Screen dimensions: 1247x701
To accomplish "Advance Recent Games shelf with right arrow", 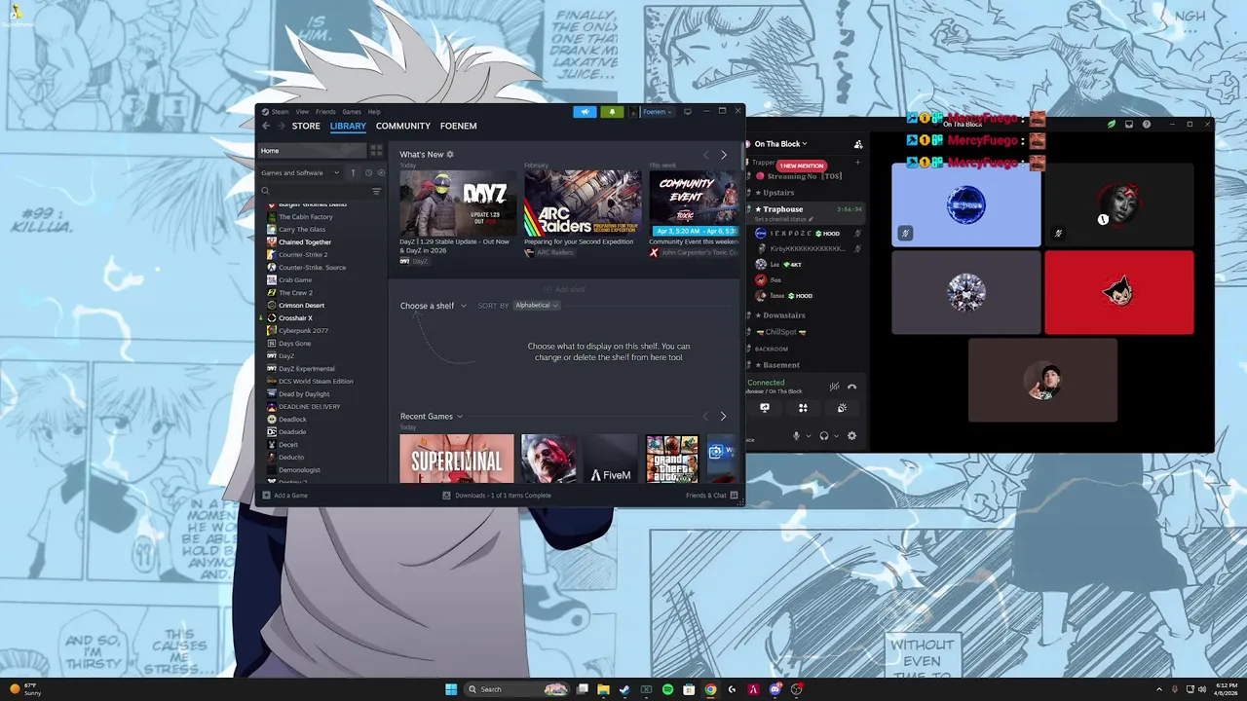I will [723, 416].
